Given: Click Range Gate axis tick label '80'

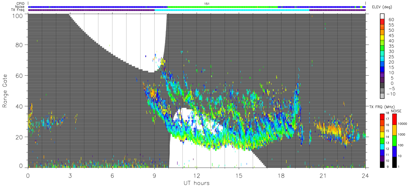Looking at the screenshot, I should (x=19, y=45).
